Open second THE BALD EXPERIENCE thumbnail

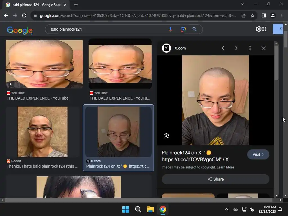pos(120,64)
